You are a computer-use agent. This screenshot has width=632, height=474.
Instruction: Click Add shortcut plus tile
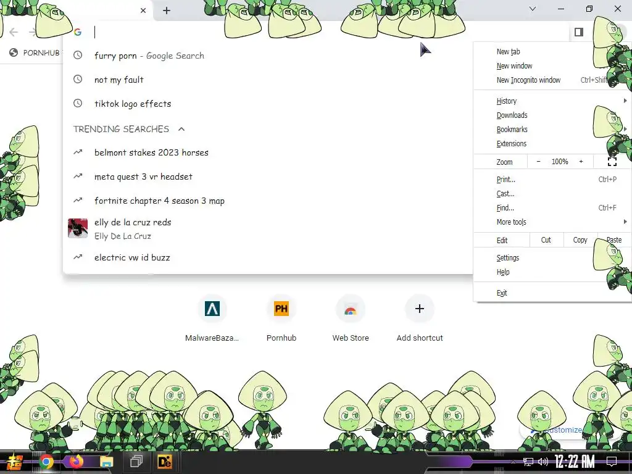tap(420, 320)
